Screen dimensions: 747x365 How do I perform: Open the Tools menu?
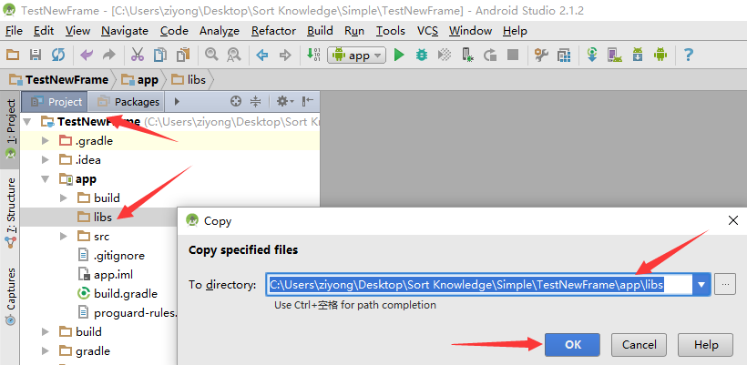pyautogui.click(x=390, y=31)
